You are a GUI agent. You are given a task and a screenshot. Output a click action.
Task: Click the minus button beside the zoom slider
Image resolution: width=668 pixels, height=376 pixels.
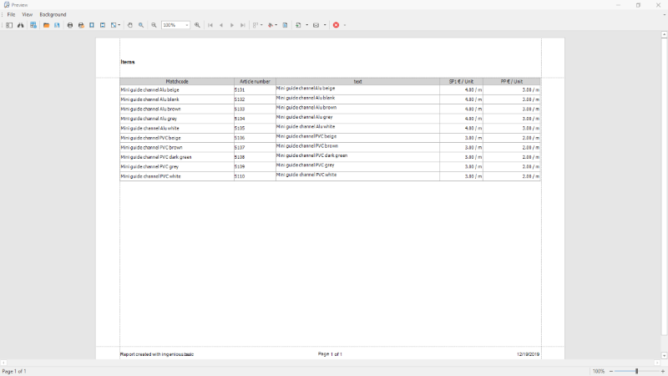pyautogui.click(x=611, y=371)
